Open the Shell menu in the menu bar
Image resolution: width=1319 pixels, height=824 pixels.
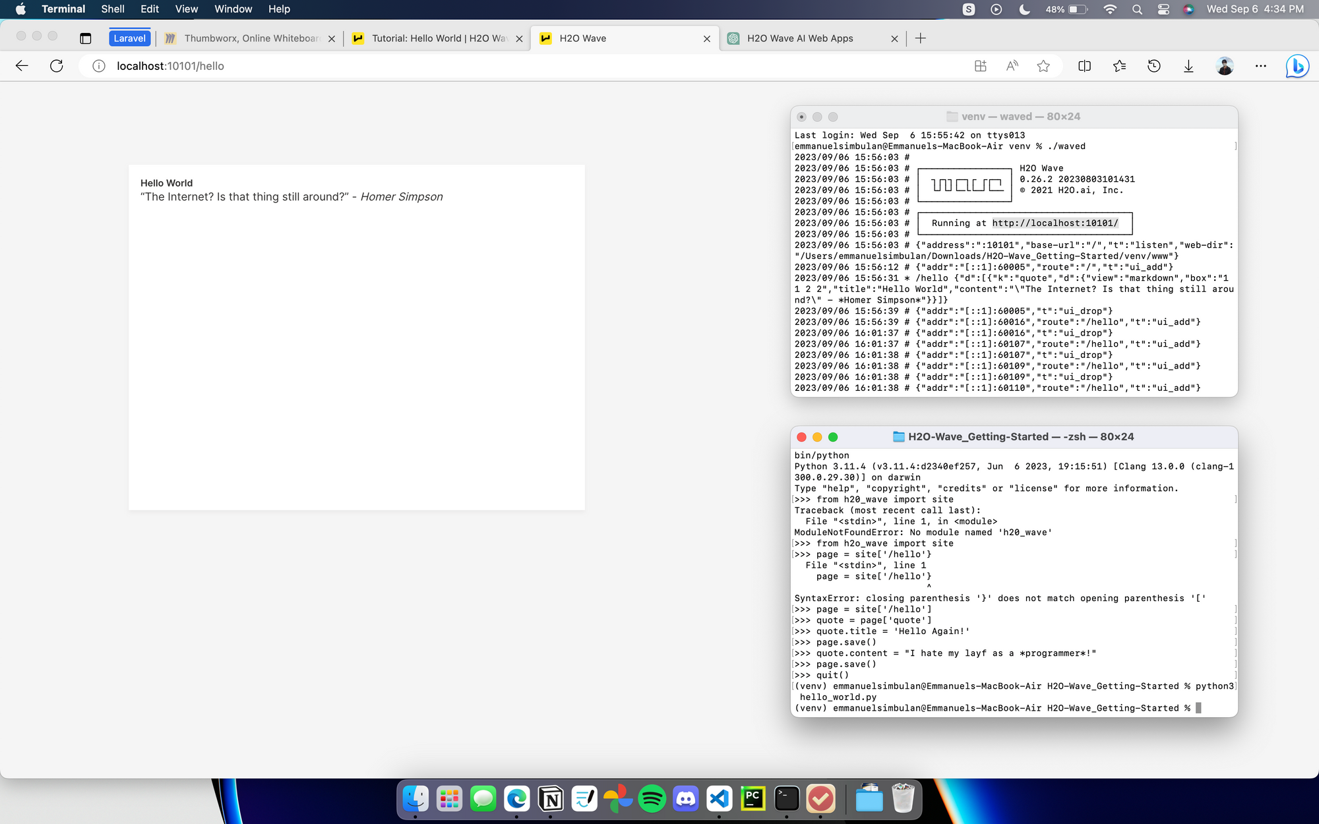pyautogui.click(x=113, y=9)
